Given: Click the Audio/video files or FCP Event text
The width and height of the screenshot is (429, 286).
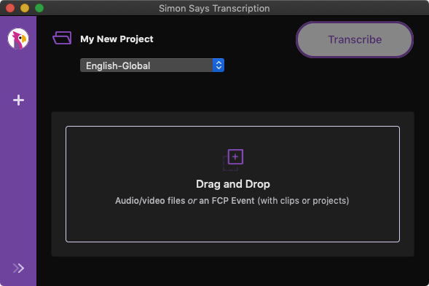Looking at the screenshot, I should click(x=232, y=201).
